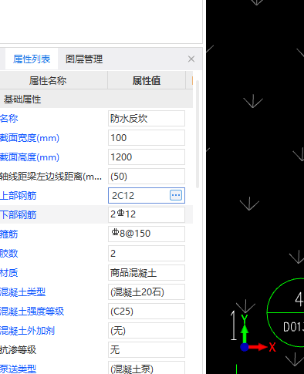Click the properties list vertical scrollbar
This screenshot has width=304, height=374.
click(198, 134)
